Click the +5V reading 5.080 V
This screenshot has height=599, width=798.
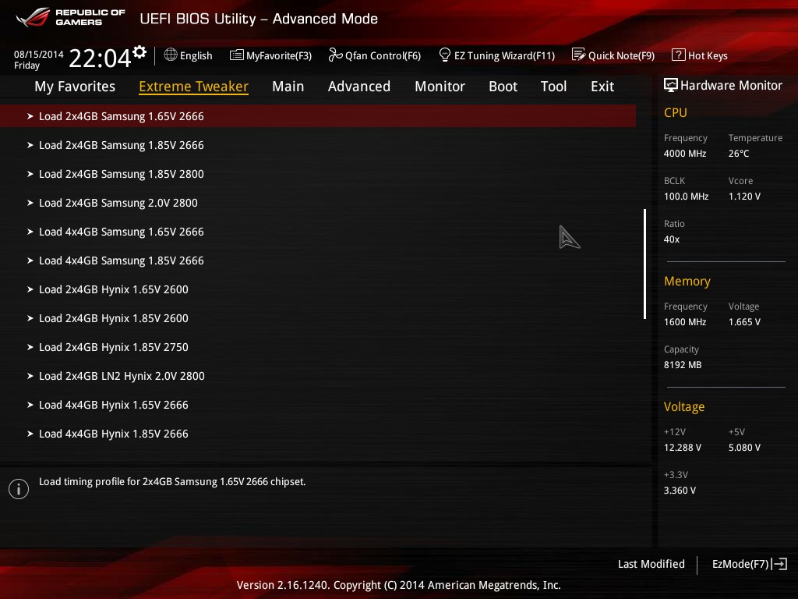[x=744, y=447]
